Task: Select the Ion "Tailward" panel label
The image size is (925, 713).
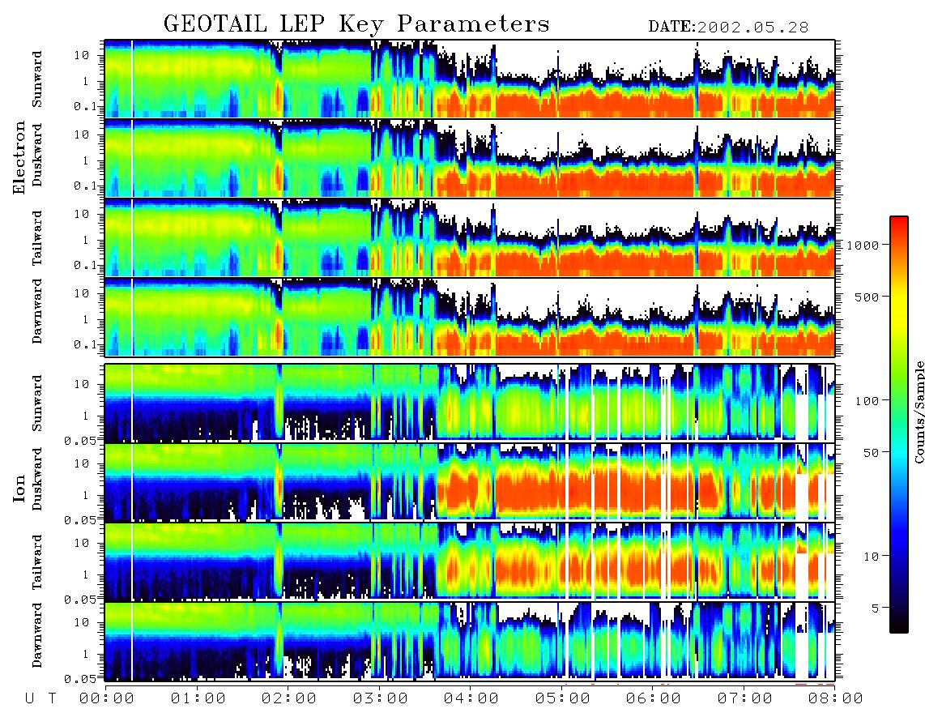Action: tap(37, 562)
